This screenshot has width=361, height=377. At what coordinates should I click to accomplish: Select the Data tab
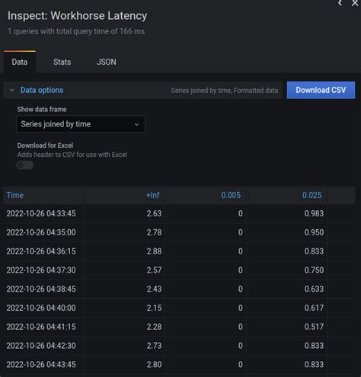click(x=20, y=62)
